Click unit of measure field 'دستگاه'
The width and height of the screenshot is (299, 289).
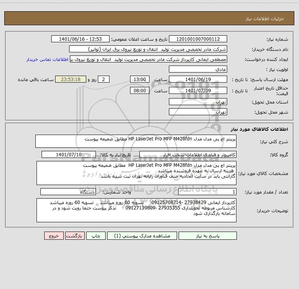click(68, 192)
